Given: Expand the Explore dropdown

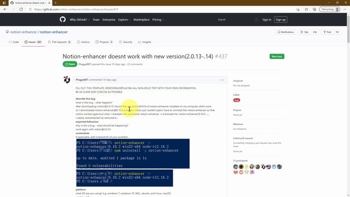Looking at the screenshot, I should point(124,20).
